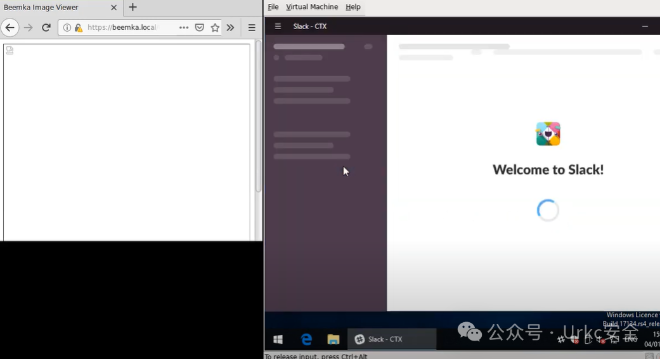
Task: Click the Slack system tray icon
Action: point(561,339)
